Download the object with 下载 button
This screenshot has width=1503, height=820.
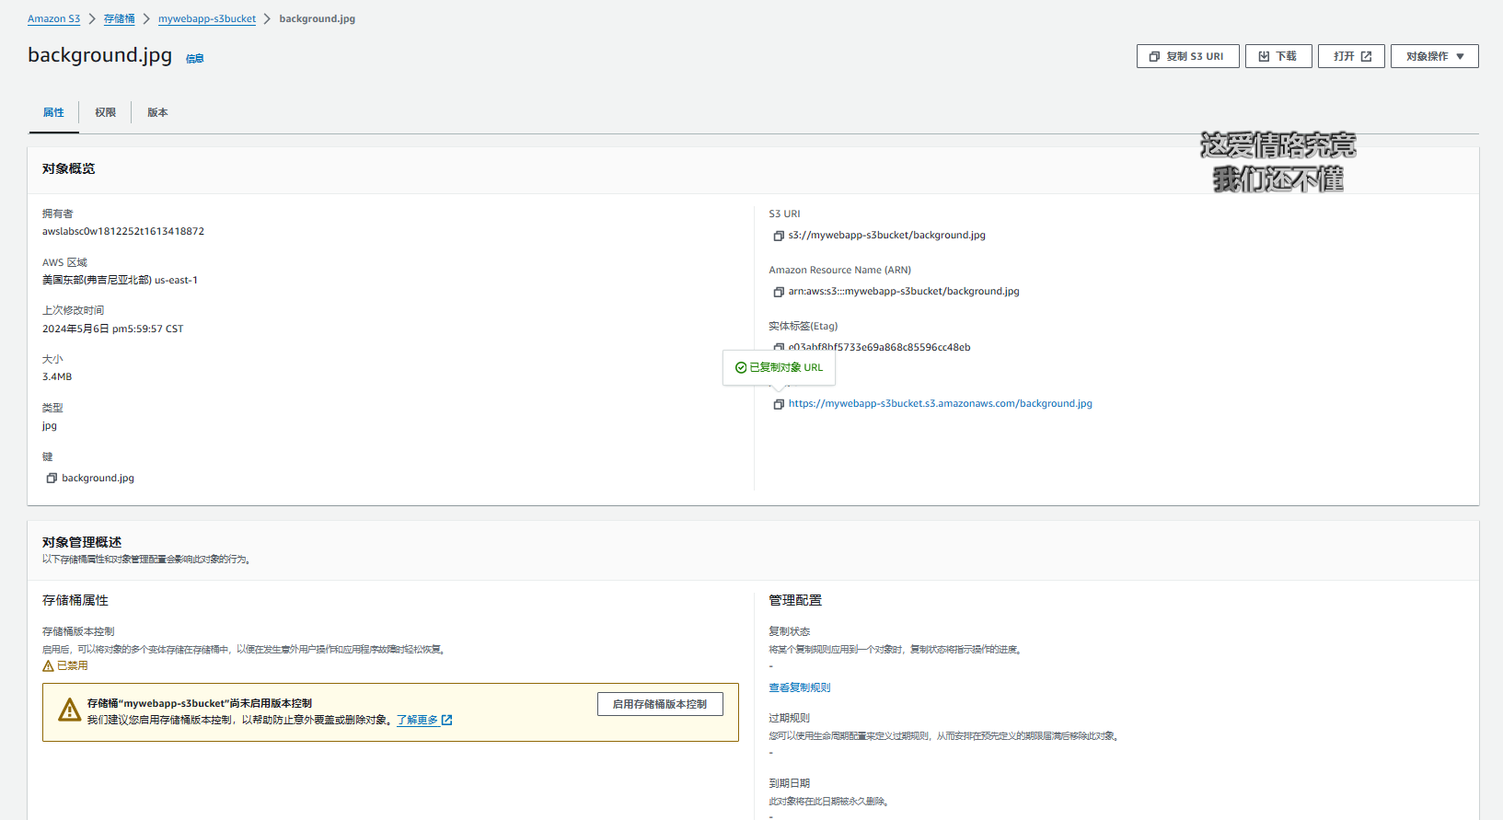(1278, 56)
